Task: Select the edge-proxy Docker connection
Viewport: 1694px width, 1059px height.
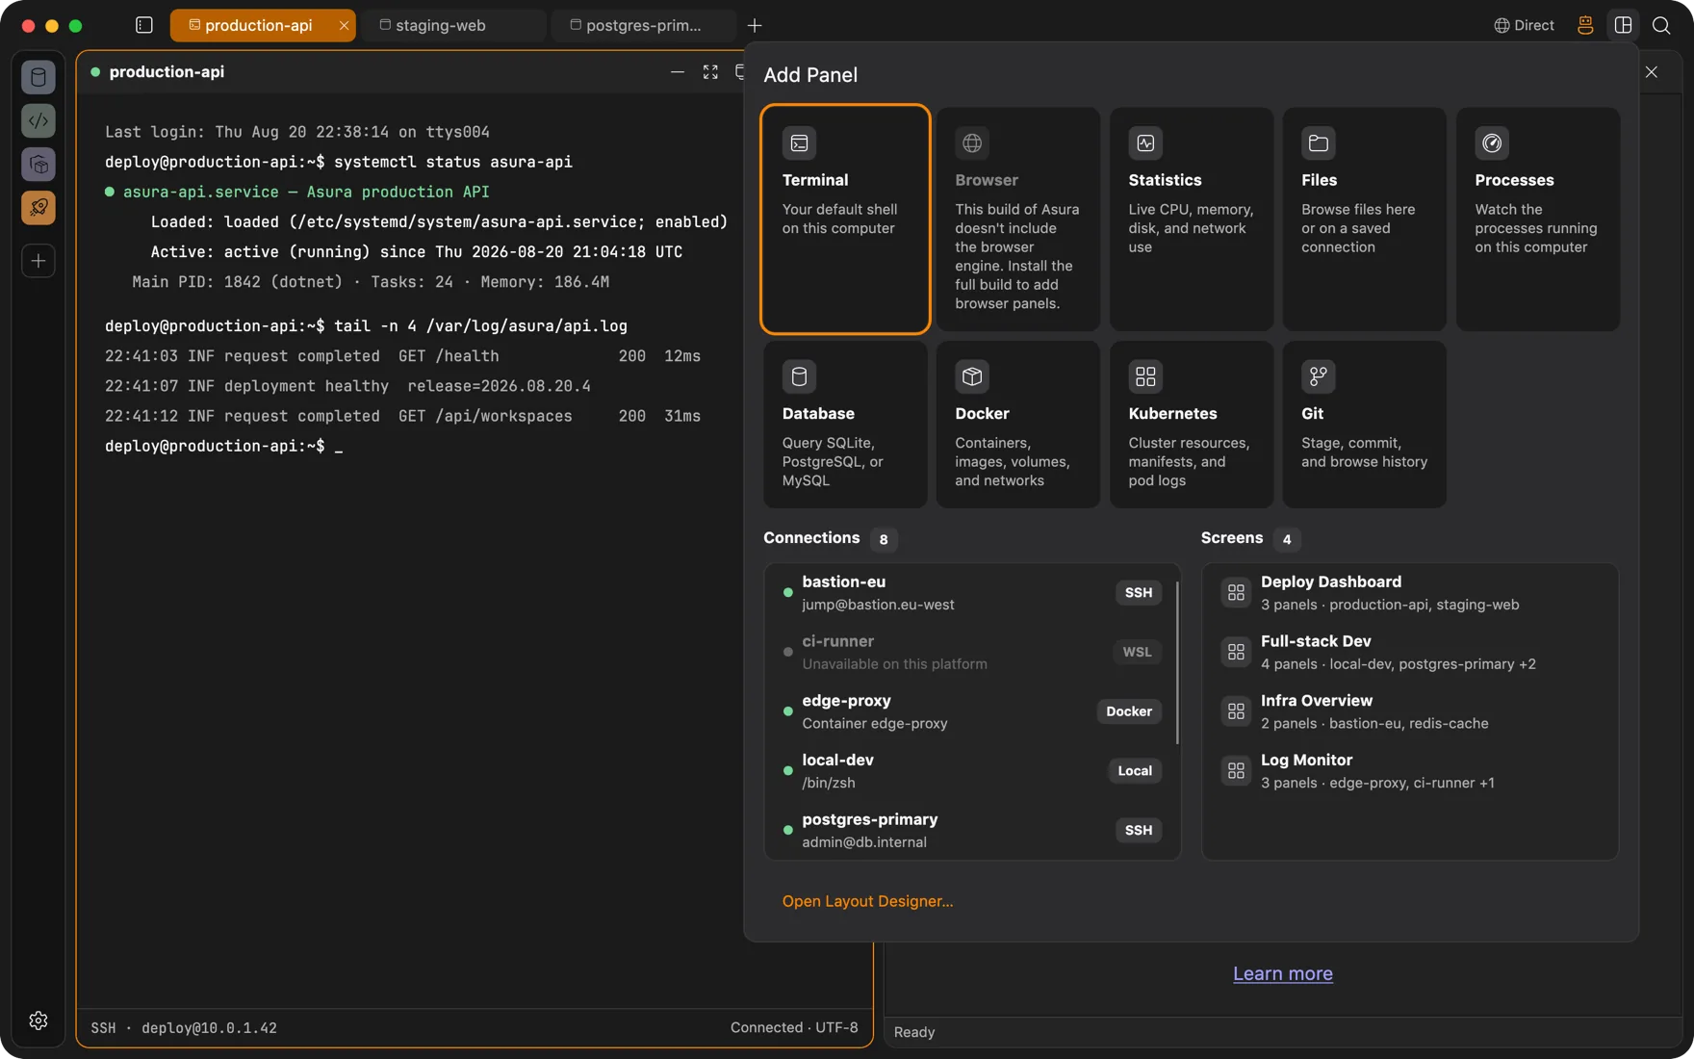Action: pos(972,711)
